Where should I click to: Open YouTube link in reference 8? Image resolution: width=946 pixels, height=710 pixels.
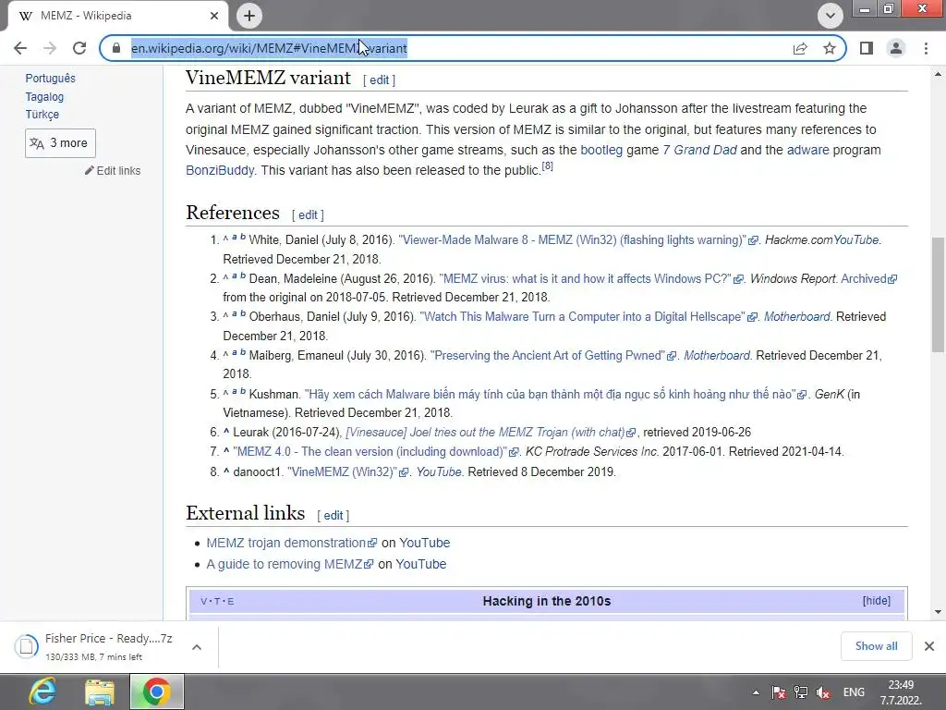[439, 472]
